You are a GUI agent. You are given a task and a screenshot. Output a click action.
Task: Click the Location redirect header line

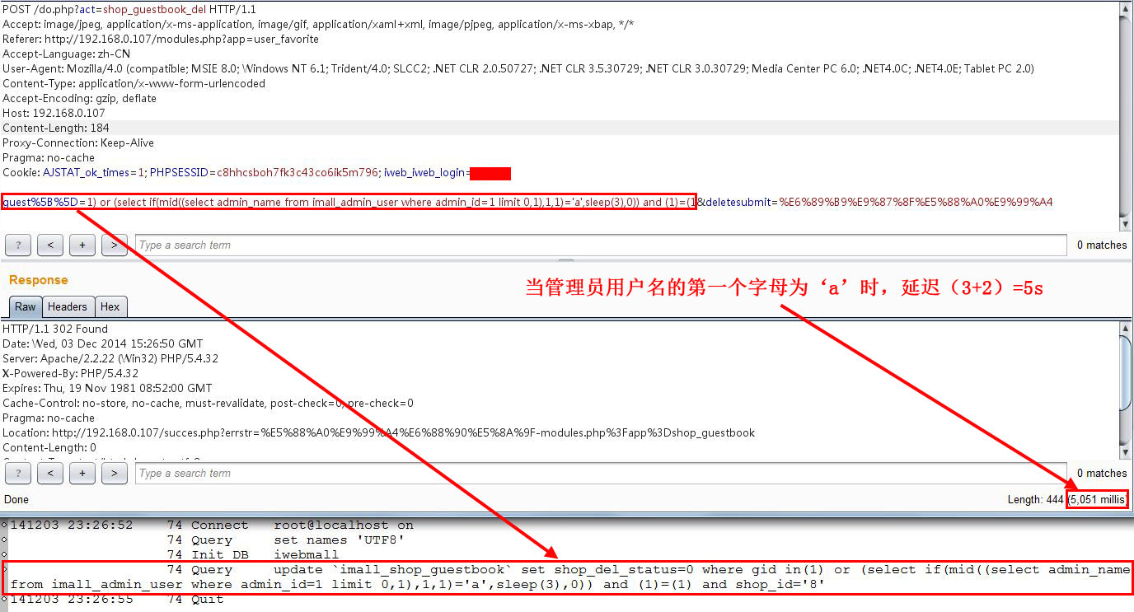point(379,432)
